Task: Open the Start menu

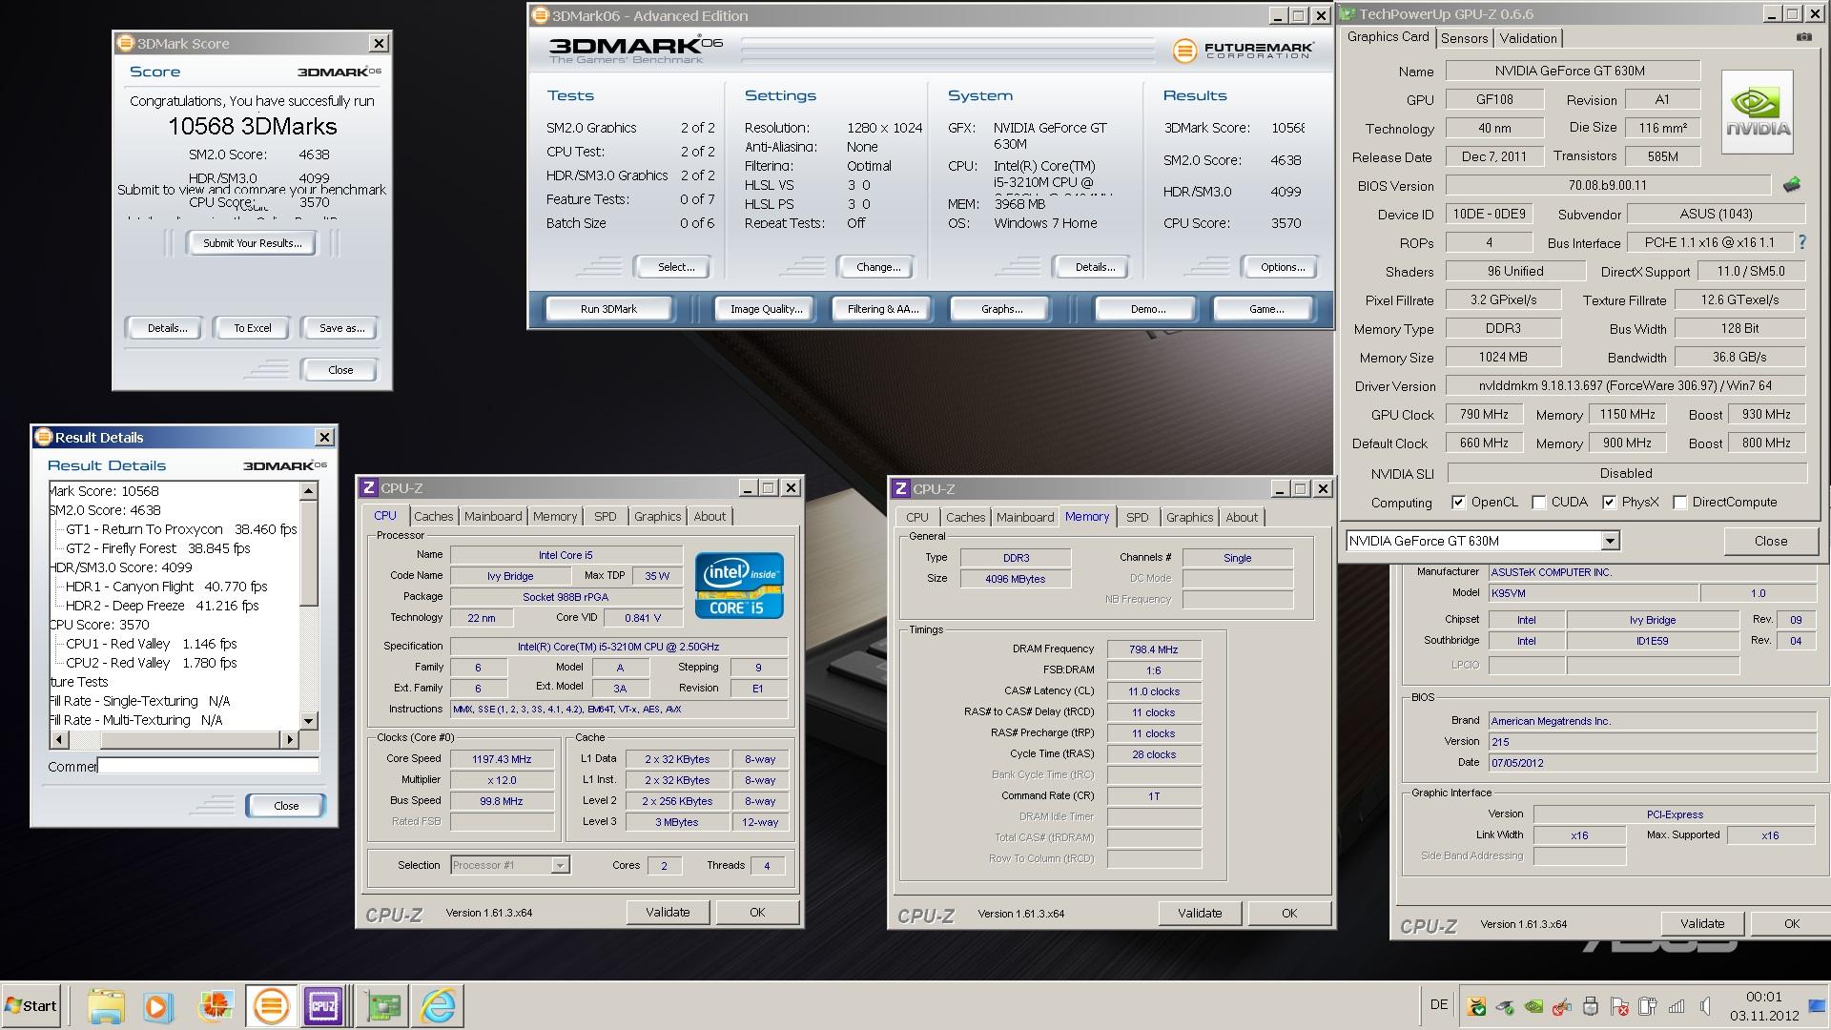Action: click(31, 1006)
